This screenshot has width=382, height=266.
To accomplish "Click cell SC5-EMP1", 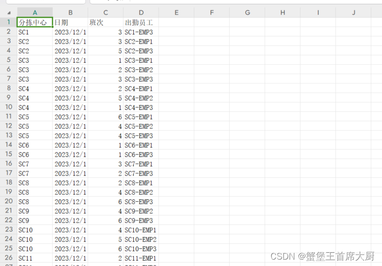I will [x=141, y=117].
